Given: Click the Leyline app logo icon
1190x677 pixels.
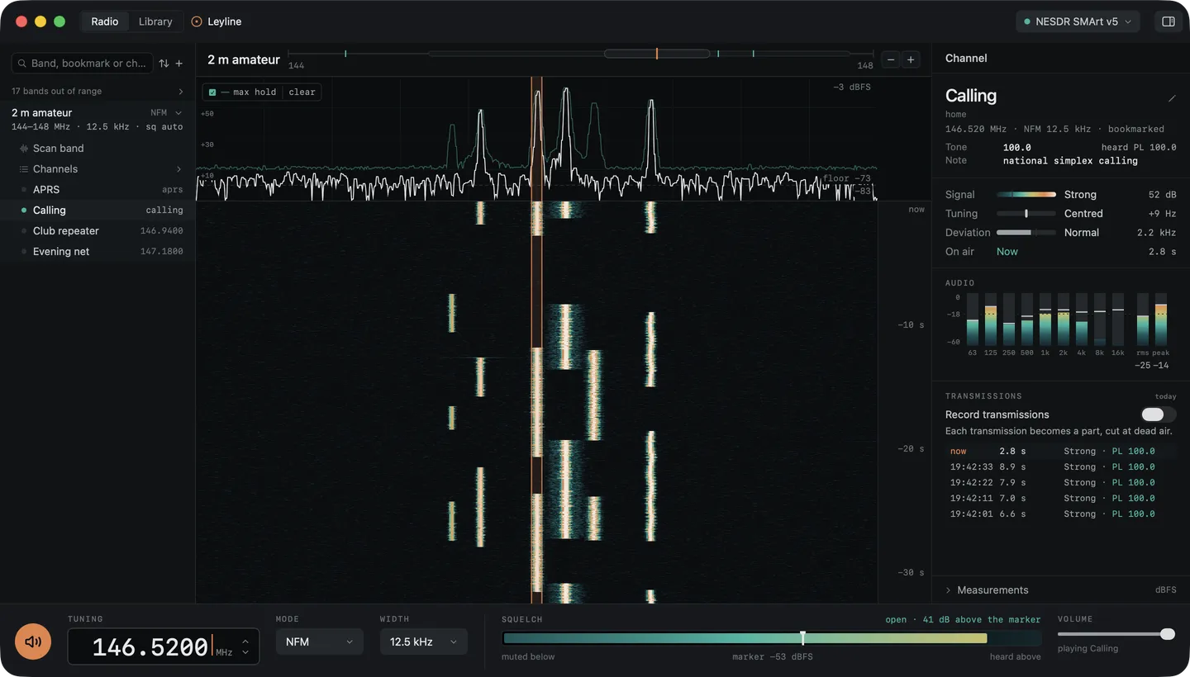Looking at the screenshot, I should click(x=197, y=21).
